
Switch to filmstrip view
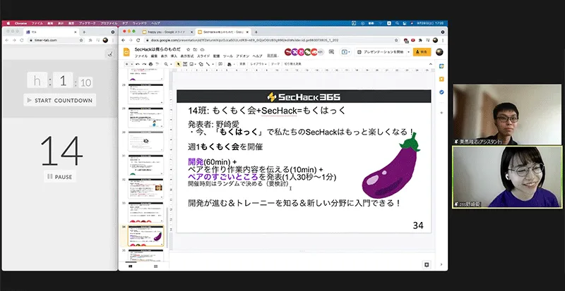[130, 266]
